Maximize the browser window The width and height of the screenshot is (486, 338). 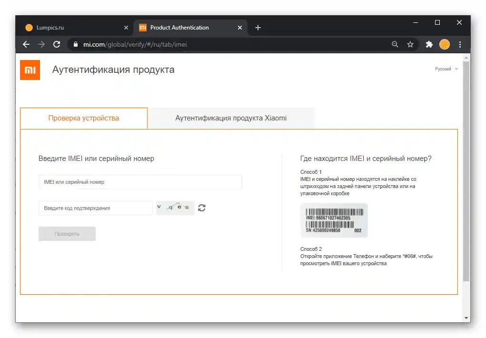(437, 23)
